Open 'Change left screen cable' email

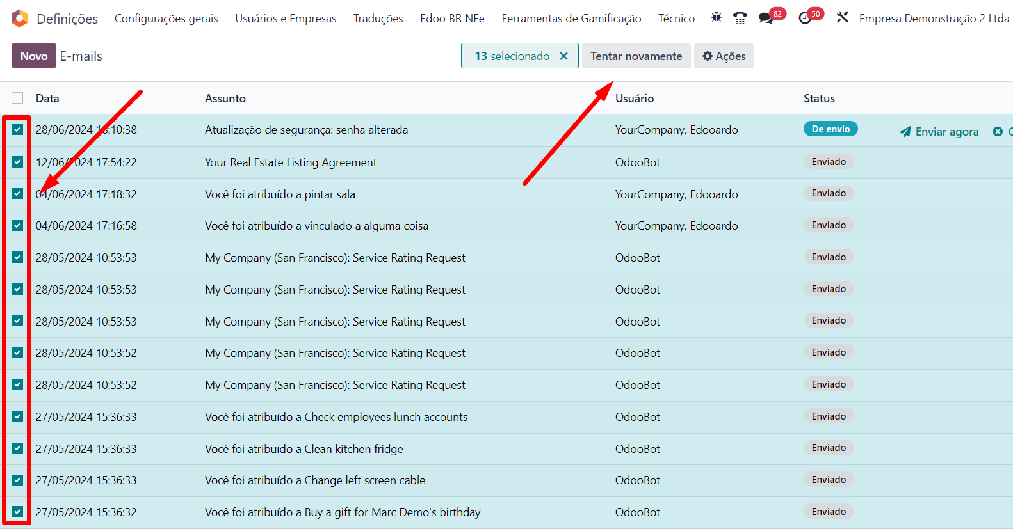click(x=315, y=480)
